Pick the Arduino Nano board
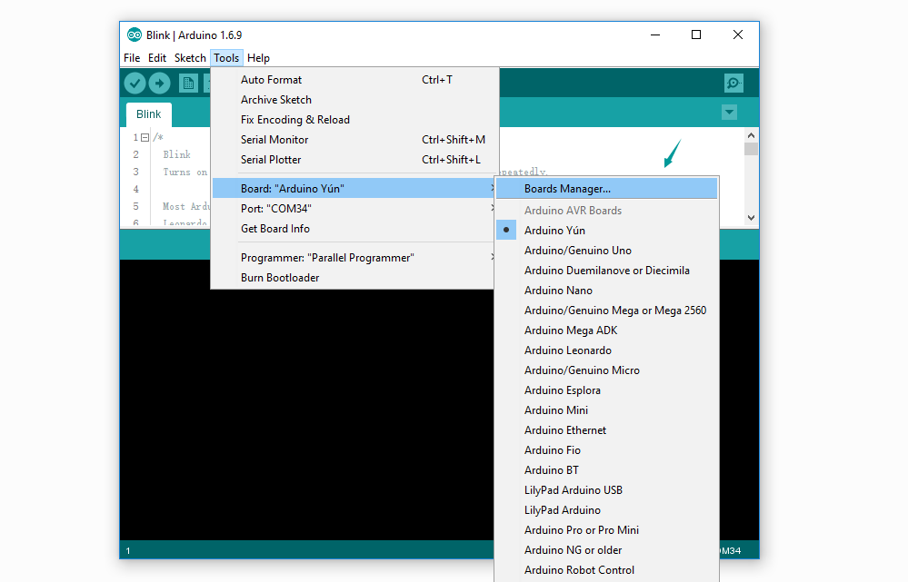Image resolution: width=908 pixels, height=582 pixels. (x=607, y=291)
